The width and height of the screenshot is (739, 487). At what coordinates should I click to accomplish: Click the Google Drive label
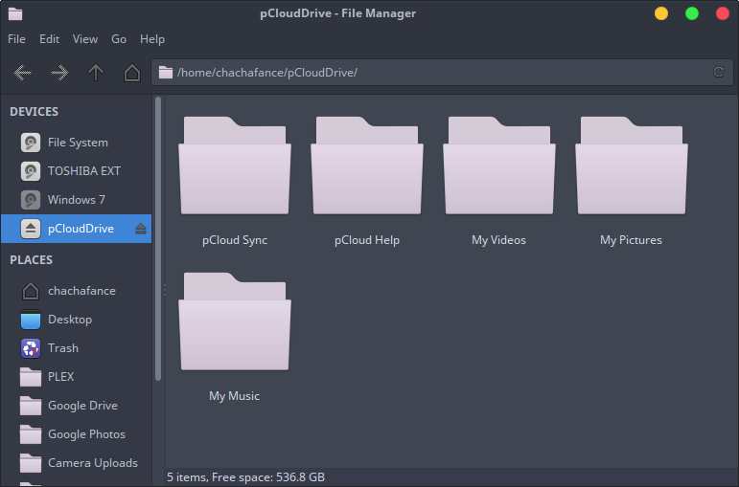(x=83, y=406)
